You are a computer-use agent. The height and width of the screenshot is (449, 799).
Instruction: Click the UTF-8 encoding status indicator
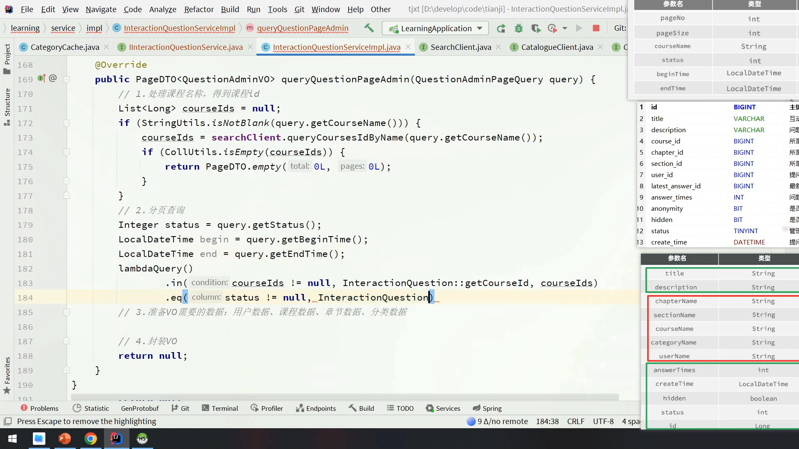(x=603, y=421)
